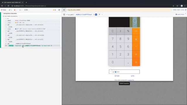Open the Learn more link
The height and width of the screenshot is (105, 187).
180,14
